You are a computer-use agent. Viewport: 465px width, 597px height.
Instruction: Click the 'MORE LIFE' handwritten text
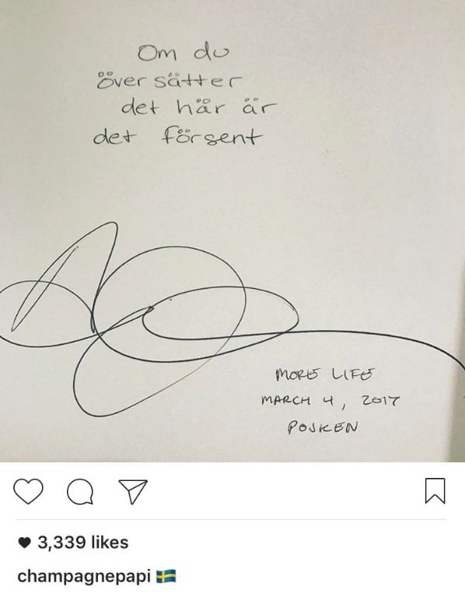(324, 374)
